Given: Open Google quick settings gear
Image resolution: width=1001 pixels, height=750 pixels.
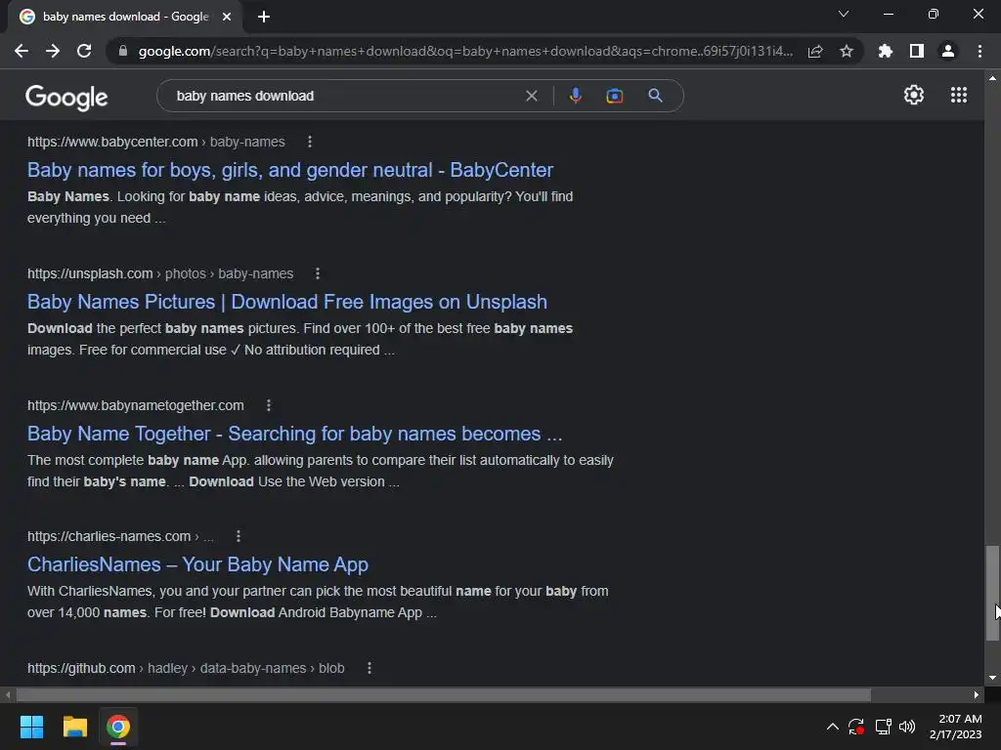Looking at the screenshot, I should [x=914, y=95].
